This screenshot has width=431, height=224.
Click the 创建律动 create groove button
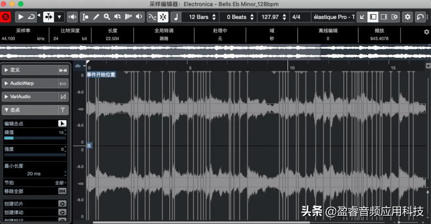pos(63,212)
